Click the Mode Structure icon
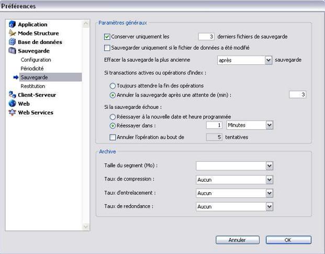This screenshot has width=325, height=254. coord(13,34)
